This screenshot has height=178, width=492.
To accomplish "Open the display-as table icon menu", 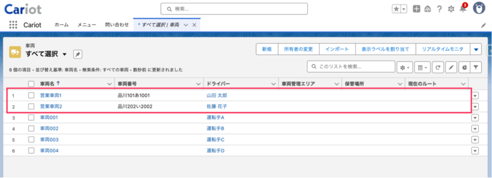I will [x=423, y=67].
